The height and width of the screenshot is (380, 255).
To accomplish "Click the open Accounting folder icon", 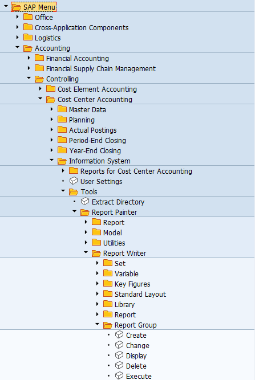I will click(x=28, y=48).
